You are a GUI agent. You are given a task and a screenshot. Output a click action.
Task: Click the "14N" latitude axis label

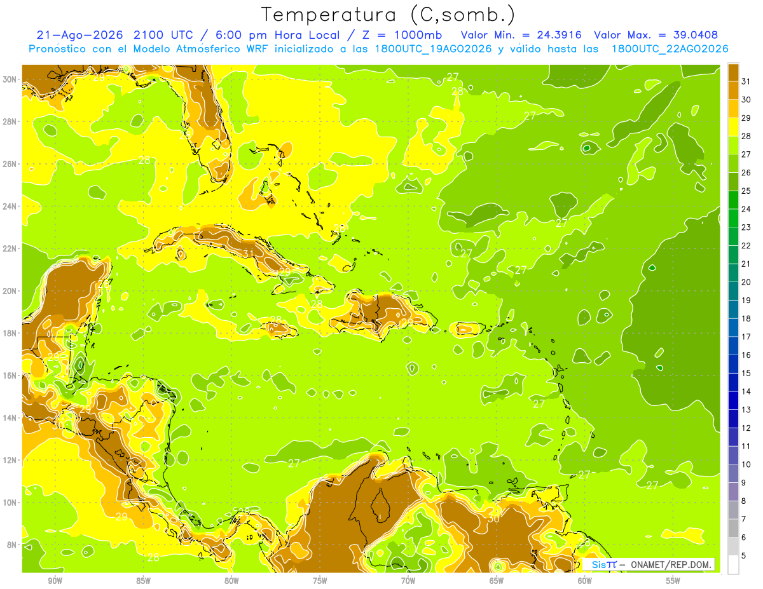click(x=11, y=418)
